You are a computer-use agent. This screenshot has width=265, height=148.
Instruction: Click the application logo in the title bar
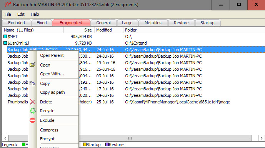[x=8, y=4]
